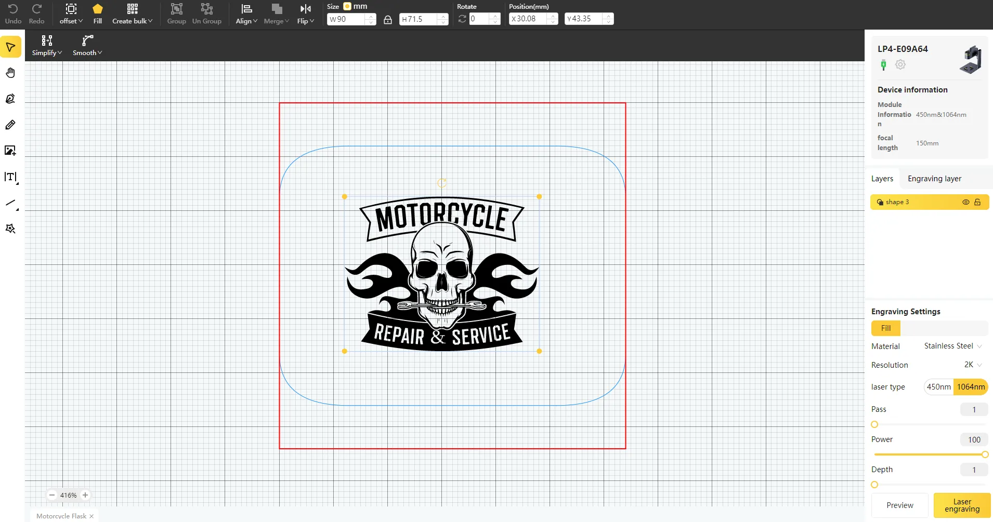Toggle visibility of shape 3 layer
This screenshot has height=522, width=993.
coord(966,202)
